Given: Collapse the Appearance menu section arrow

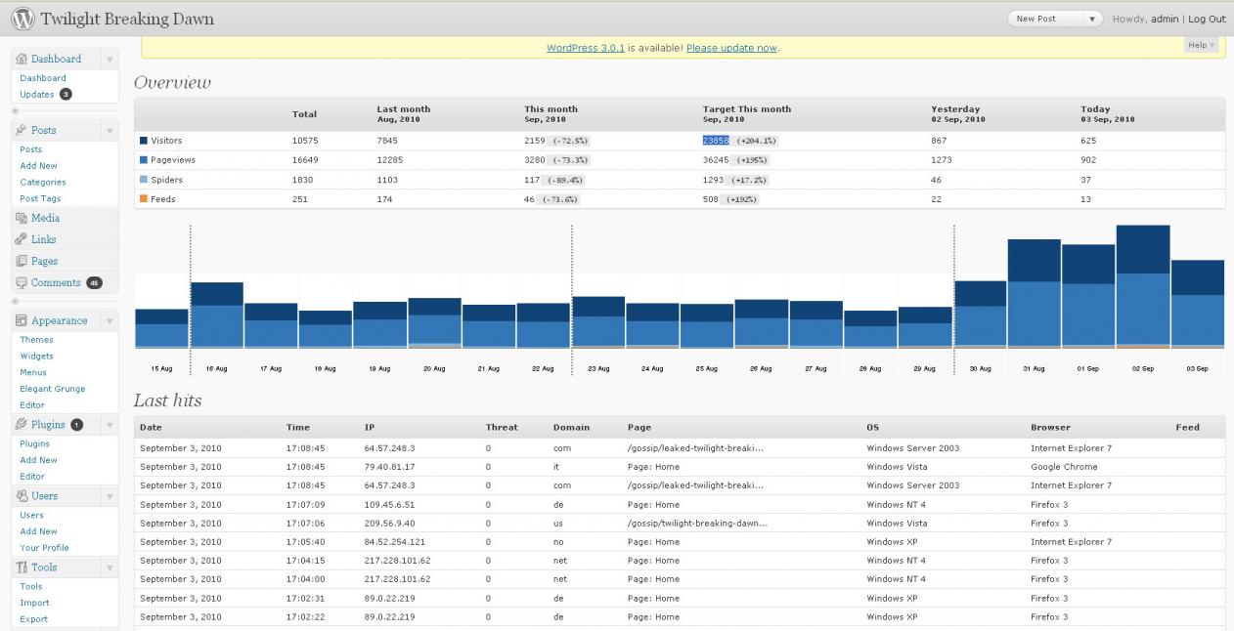Looking at the screenshot, I should 110,321.
